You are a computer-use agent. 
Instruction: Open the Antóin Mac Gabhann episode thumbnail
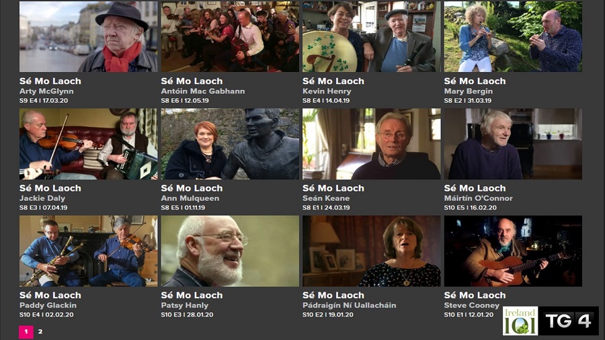[230, 37]
